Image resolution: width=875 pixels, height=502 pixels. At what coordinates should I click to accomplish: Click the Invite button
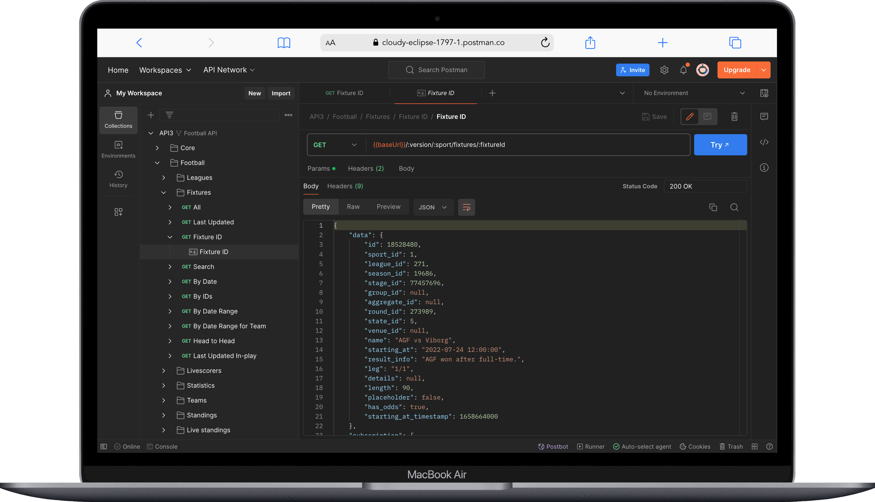coord(633,70)
